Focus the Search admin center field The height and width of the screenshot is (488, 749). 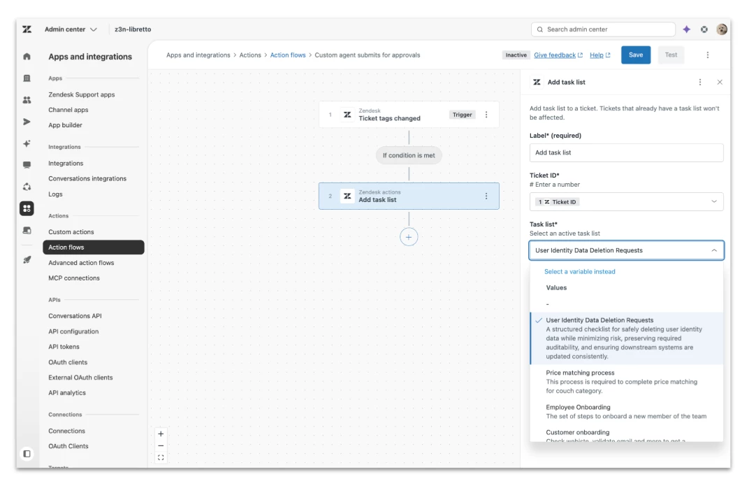(x=603, y=29)
